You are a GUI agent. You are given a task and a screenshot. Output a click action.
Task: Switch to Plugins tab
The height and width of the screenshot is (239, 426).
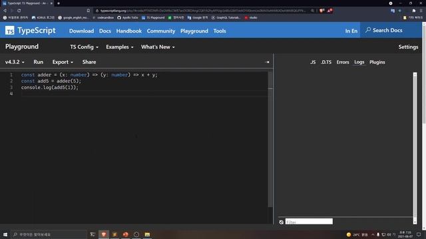tap(377, 62)
